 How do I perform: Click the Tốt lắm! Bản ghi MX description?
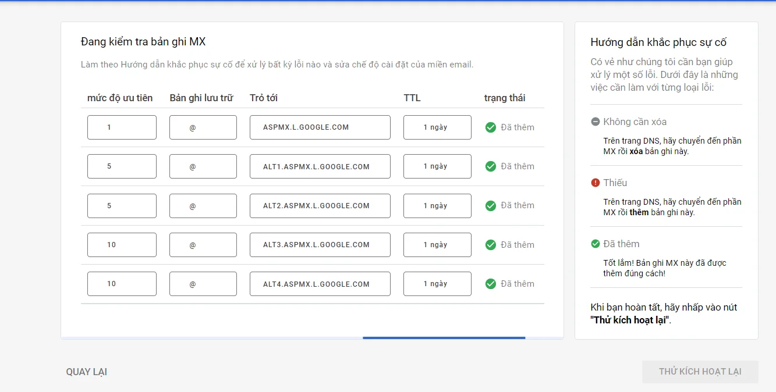[665, 268]
